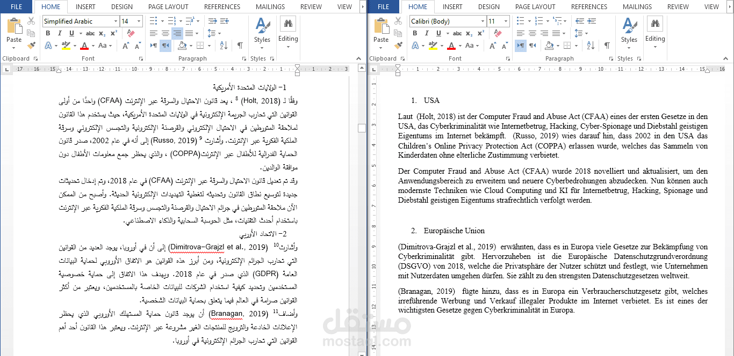This screenshot has width=734, height=356.
Task: Select the Format Painter icon
Action: (31, 45)
